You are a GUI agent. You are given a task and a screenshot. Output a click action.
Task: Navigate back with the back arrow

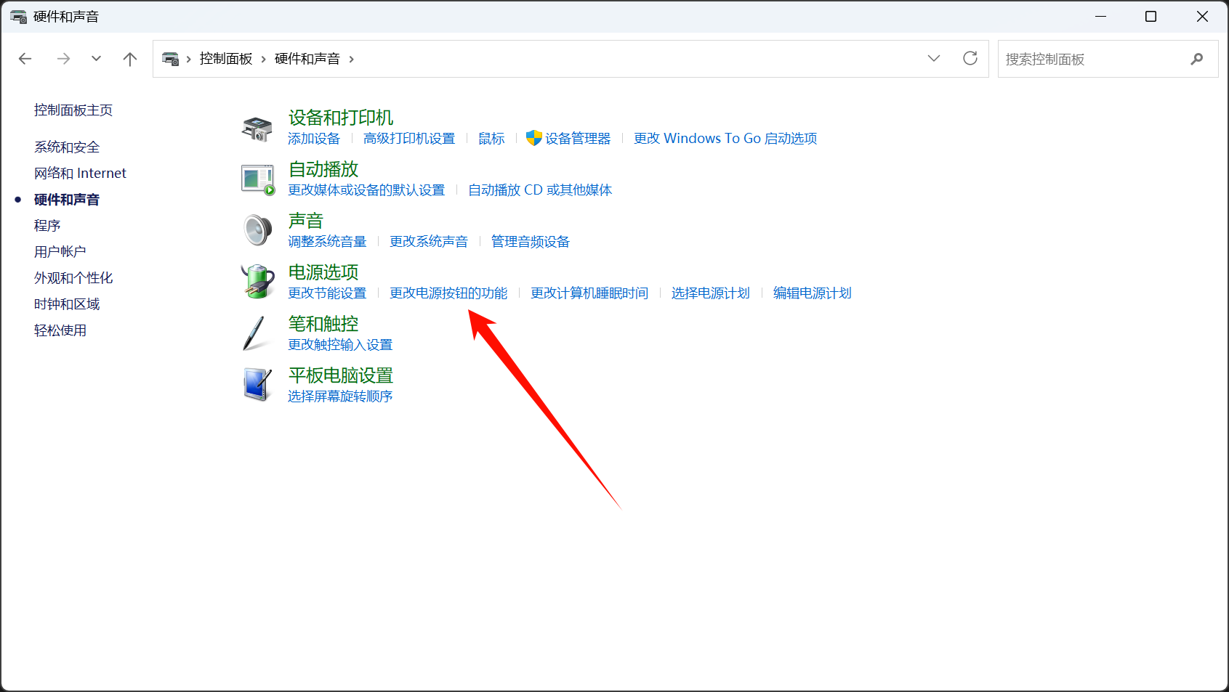click(25, 59)
